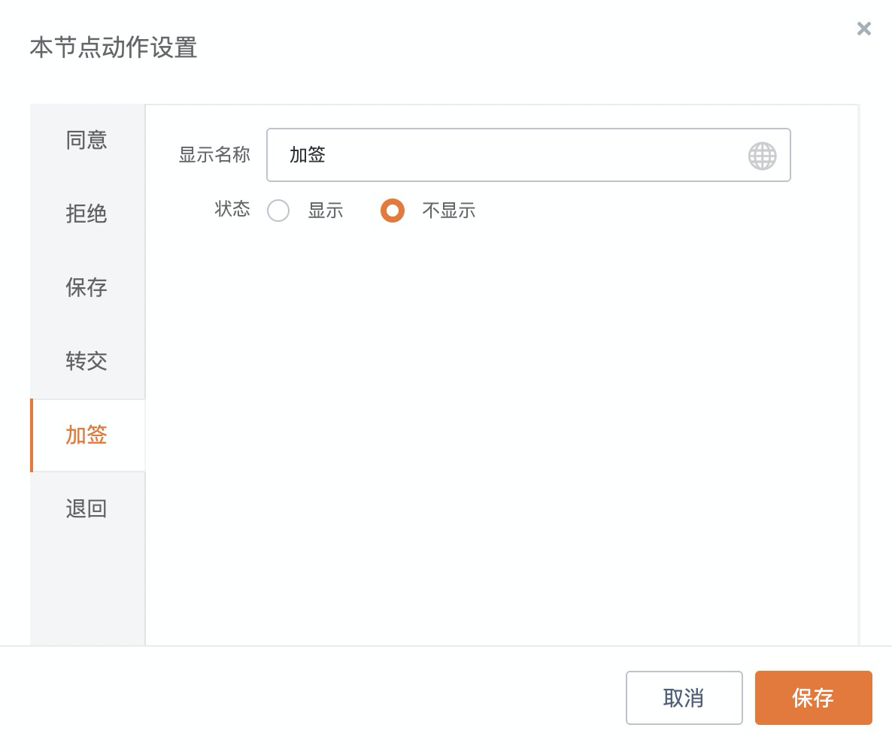Select the 保存 tab in the left sidebar
The width and height of the screenshot is (892, 746).
coord(86,287)
